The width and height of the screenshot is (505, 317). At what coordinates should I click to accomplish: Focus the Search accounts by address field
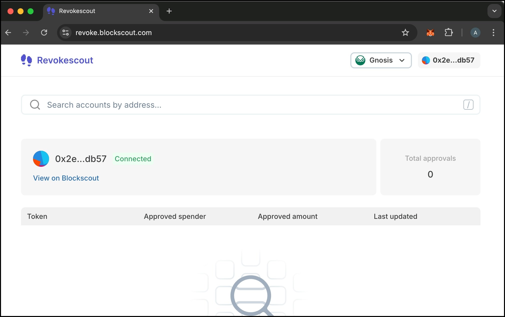pos(250,105)
